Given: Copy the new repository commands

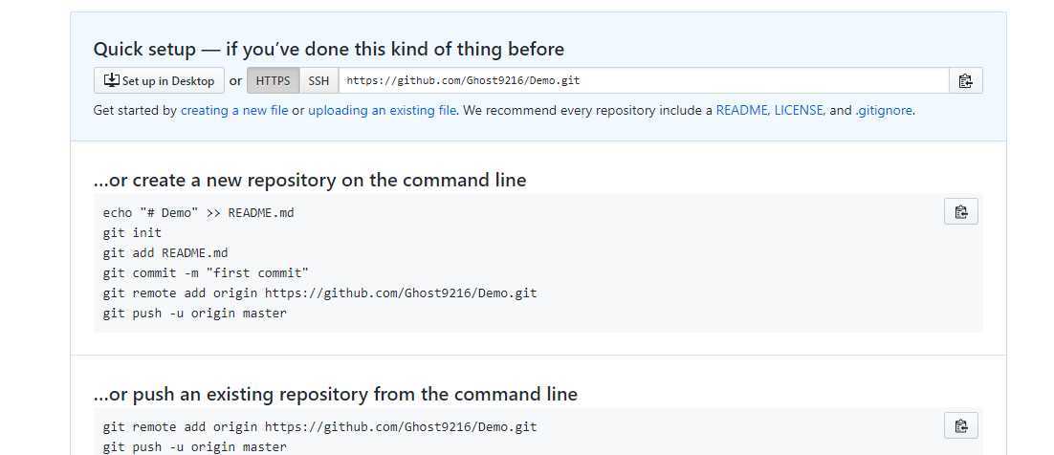Looking at the screenshot, I should click(x=961, y=211).
